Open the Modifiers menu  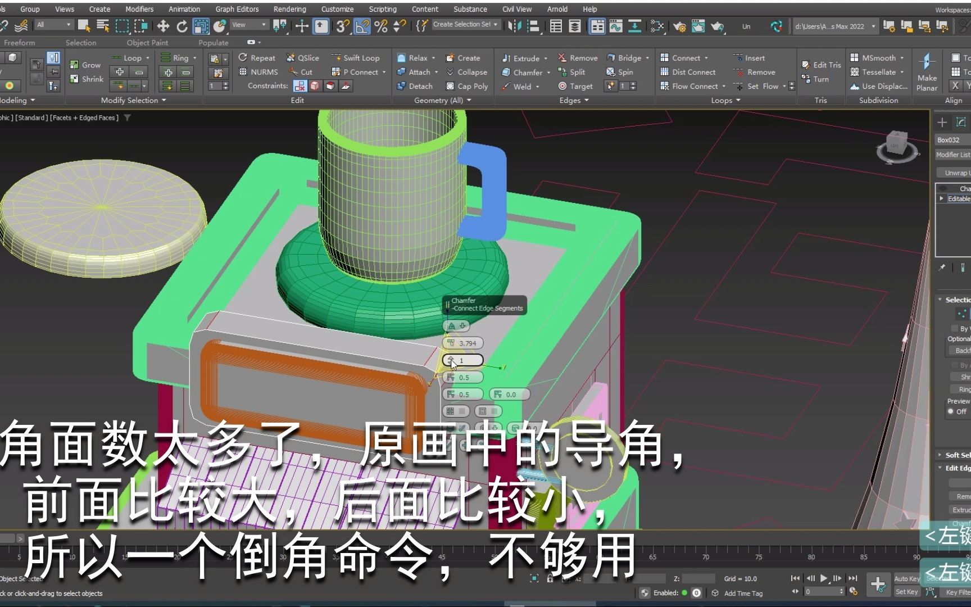[139, 8]
